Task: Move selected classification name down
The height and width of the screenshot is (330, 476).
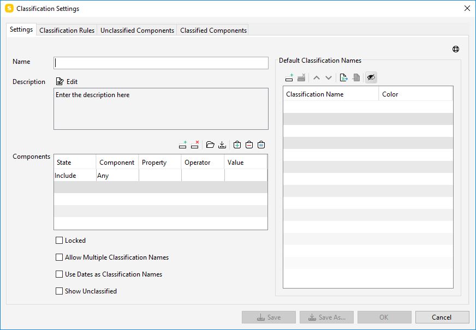Action: [329, 77]
